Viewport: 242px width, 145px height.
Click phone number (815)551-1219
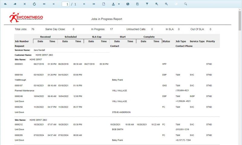click(182, 130)
